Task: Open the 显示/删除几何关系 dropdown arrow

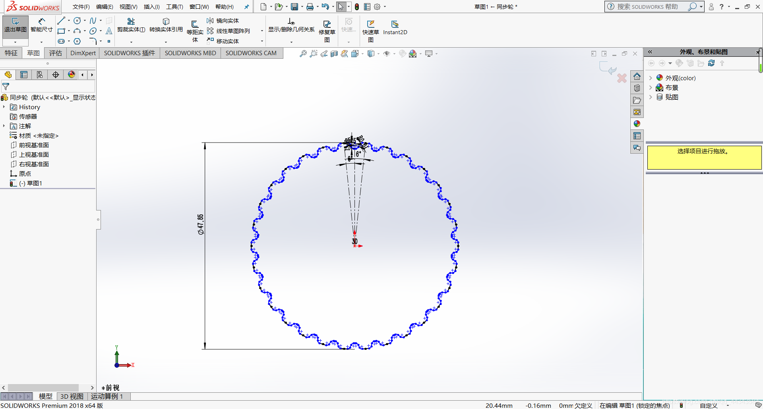Action: 291,42
